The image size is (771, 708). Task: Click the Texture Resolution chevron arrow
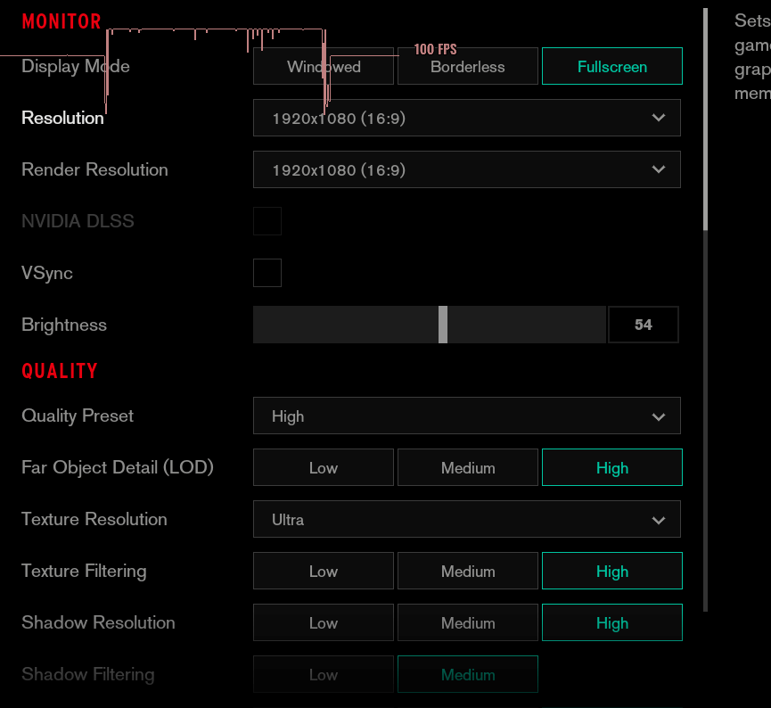[x=659, y=520]
